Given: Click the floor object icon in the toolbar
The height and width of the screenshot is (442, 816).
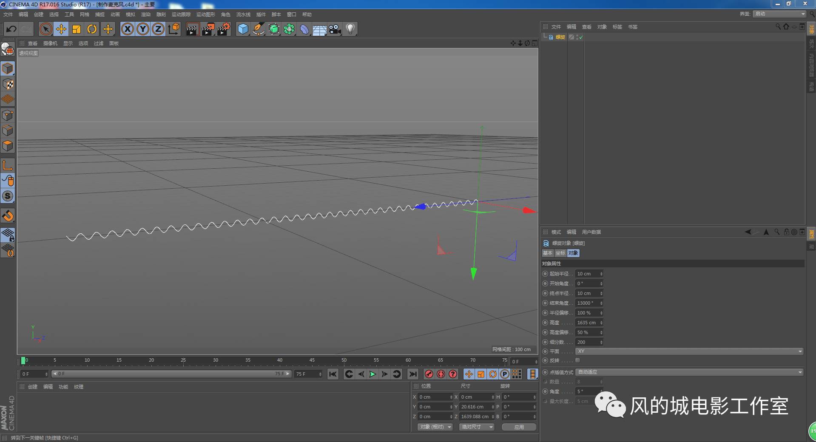Looking at the screenshot, I should (x=320, y=29).
